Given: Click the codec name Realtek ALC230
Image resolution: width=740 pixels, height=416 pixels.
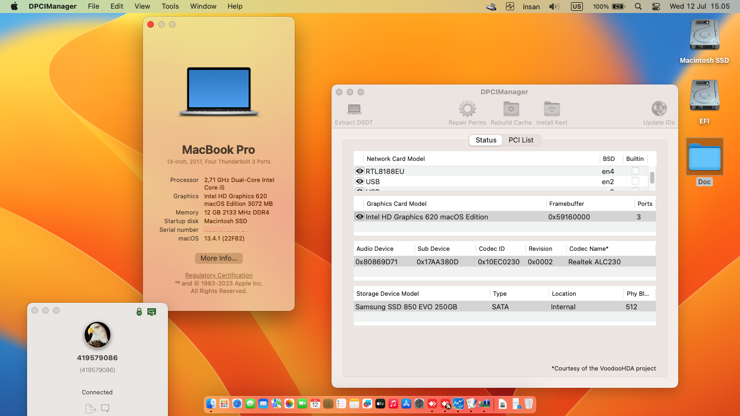Looking at the screenshot, I should [x=594, y=262].
